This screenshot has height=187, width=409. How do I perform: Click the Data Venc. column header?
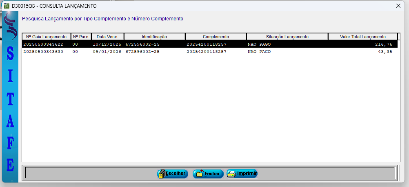pos(107,37)
